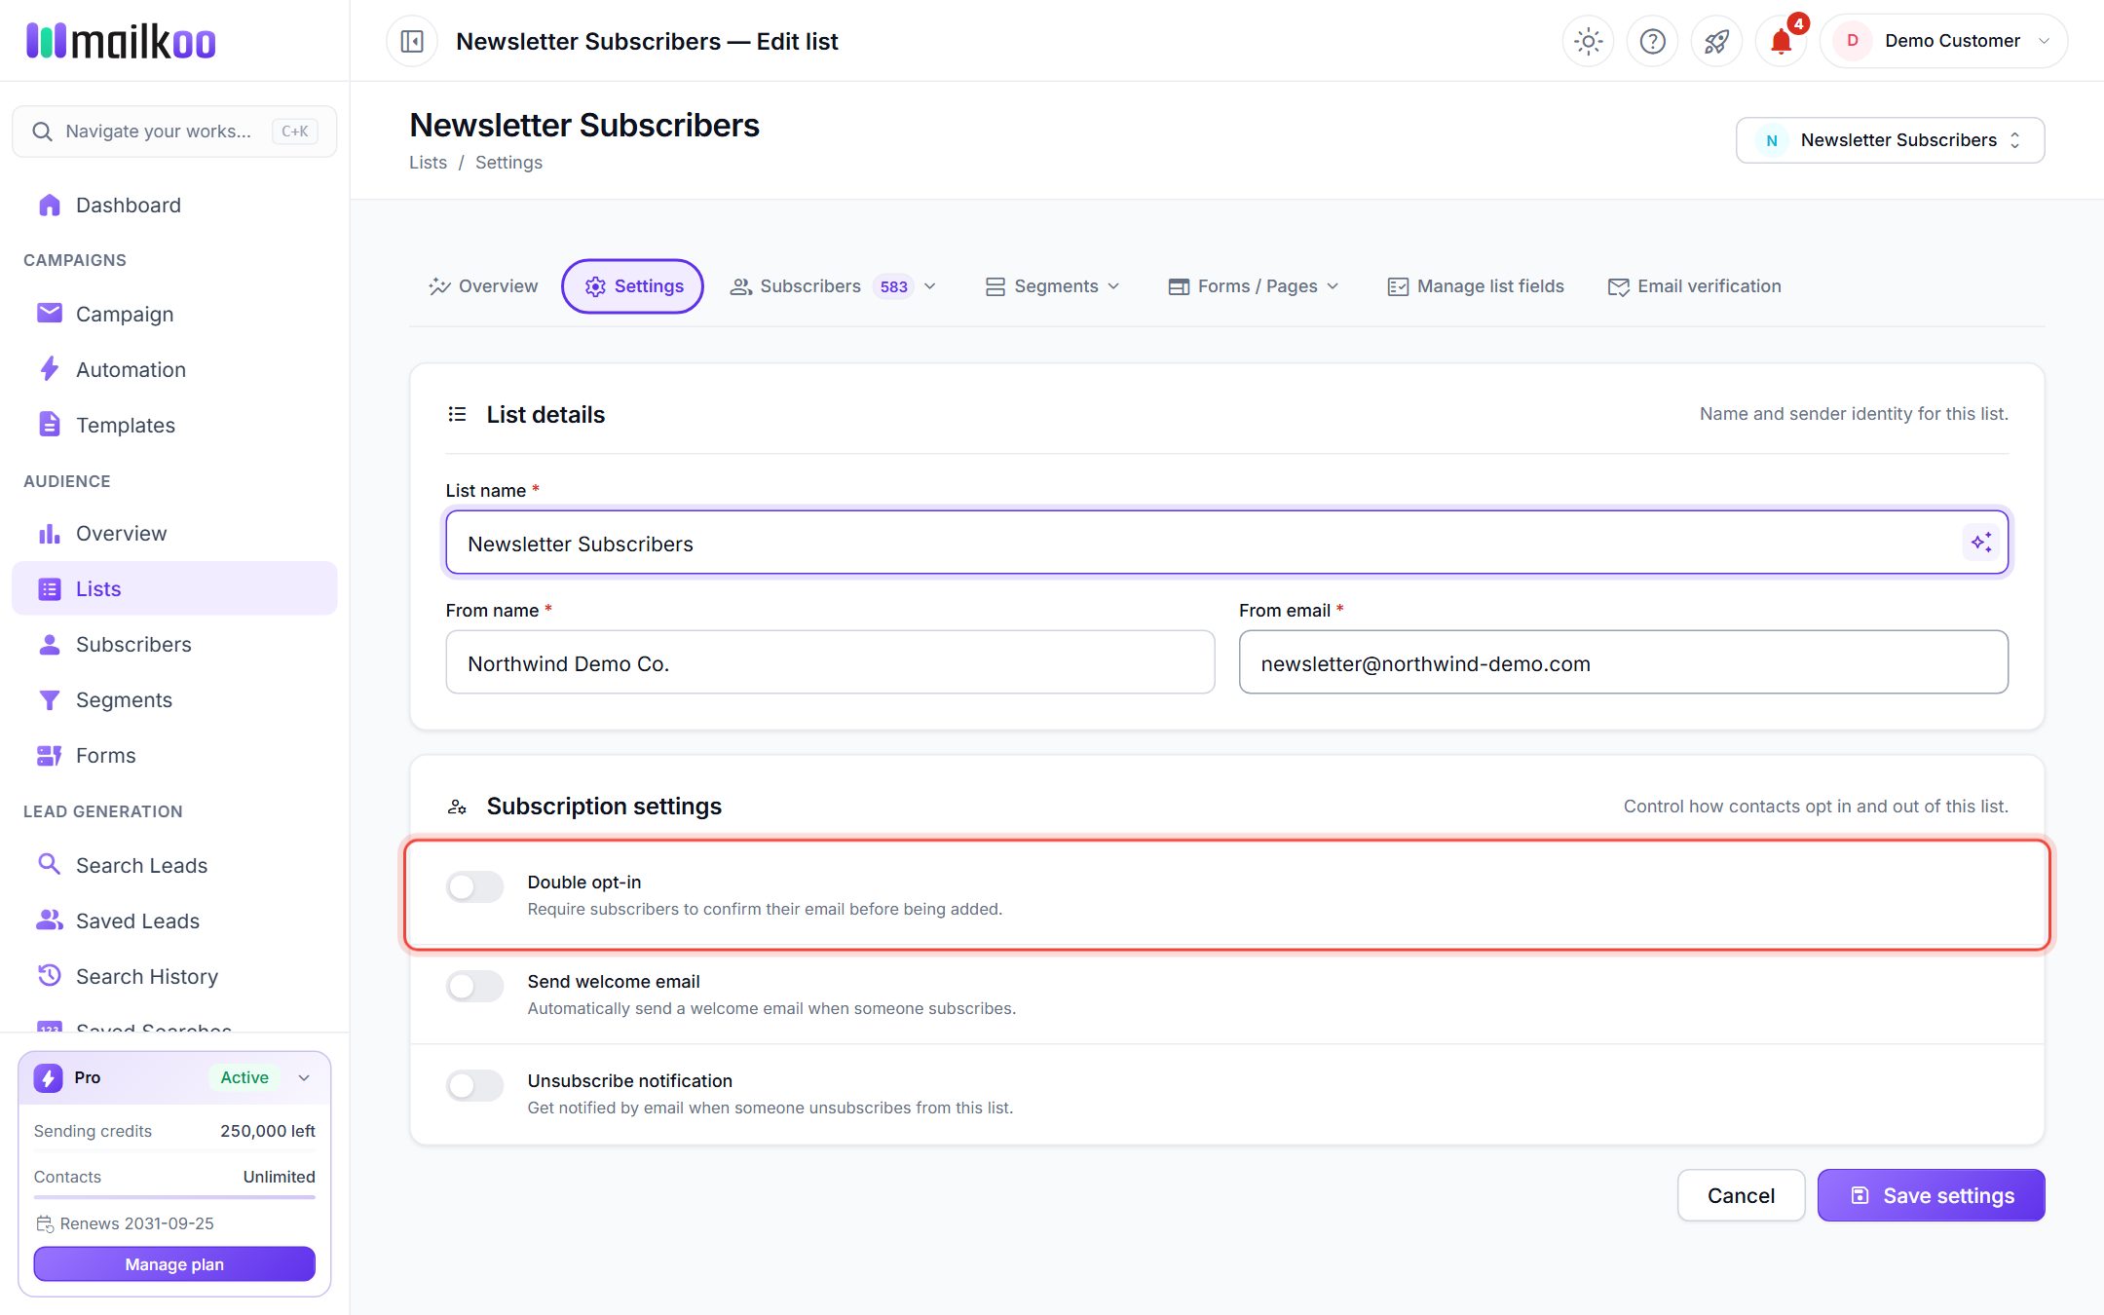Enable Unsubscribe notification toggle
The height and width of the screenshot is (1315, 2104).
474,1085
